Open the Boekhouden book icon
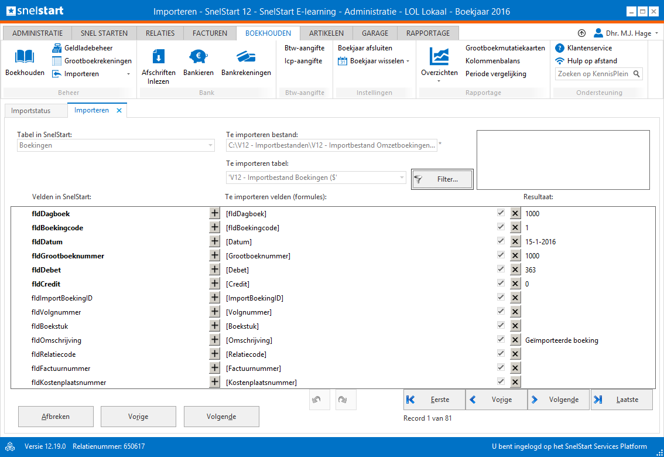Viewport: 664px width, 457px height. coord(25,56)
